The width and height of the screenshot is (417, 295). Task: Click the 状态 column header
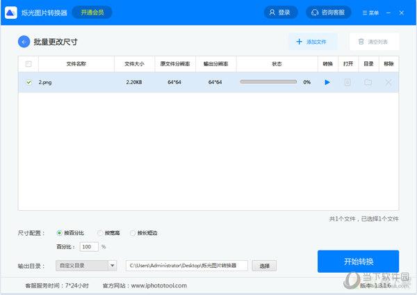(277, 64)
